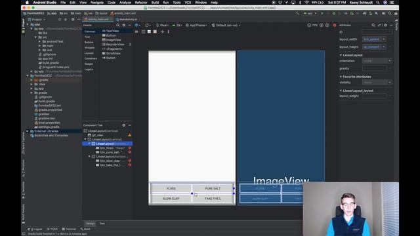Viewport: 420px width, 236px height.
Task: Click the zoom out icon in design editor
Action: [x=309, y=25]
